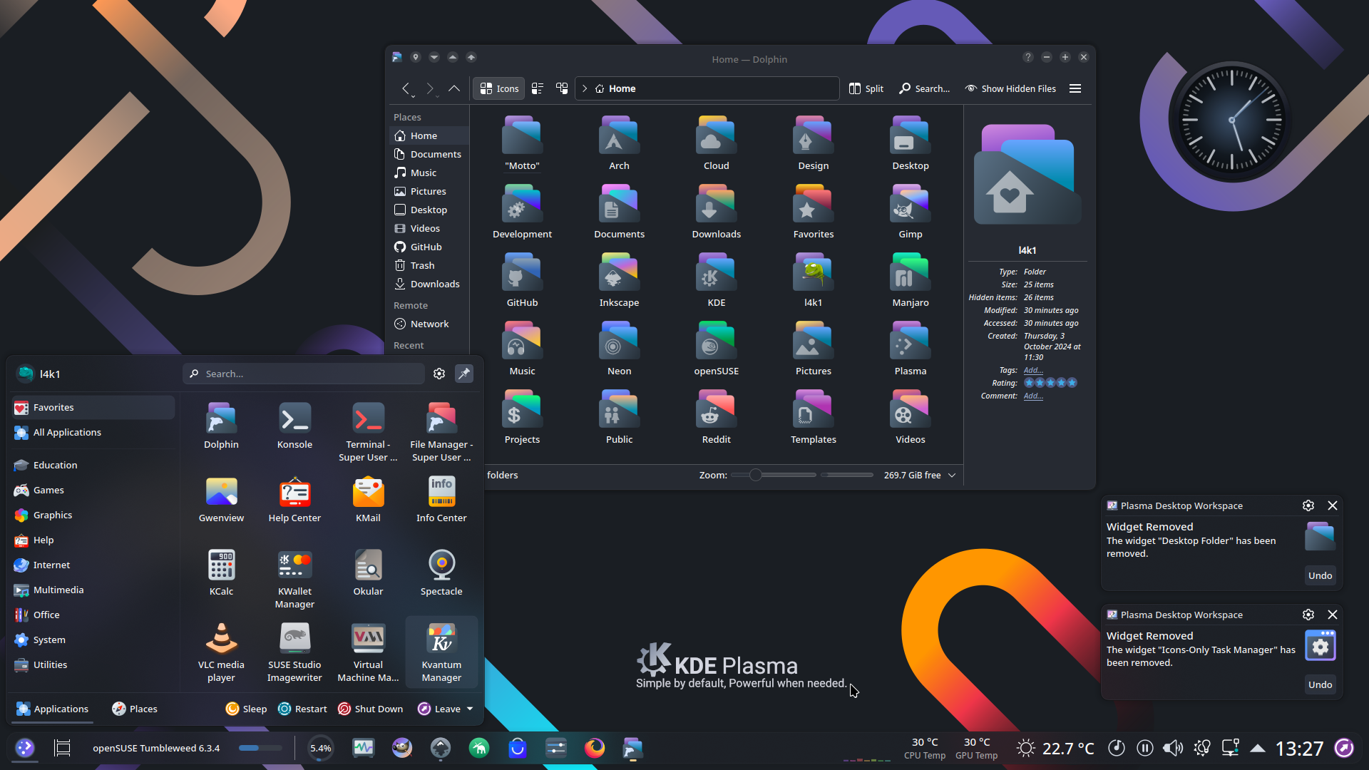Viewport: 1369px width, 770px height.
Task: Switch to Applications tab in launcher
Action: coord(52,709)
